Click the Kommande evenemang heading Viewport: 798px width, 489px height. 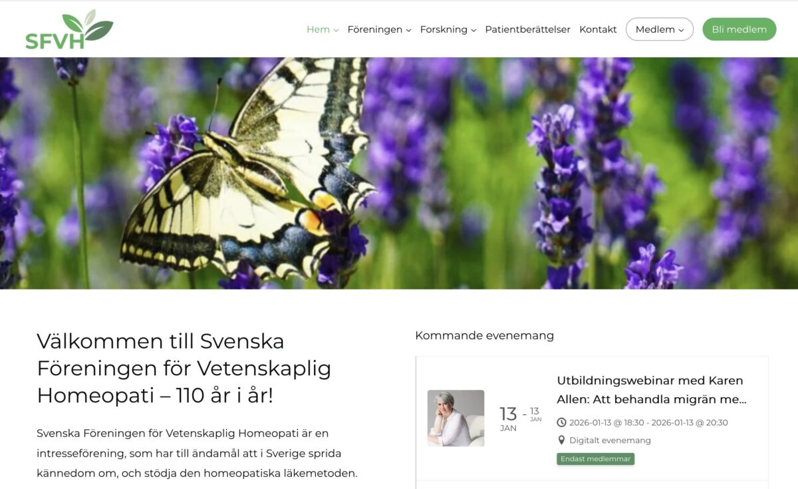484,335
